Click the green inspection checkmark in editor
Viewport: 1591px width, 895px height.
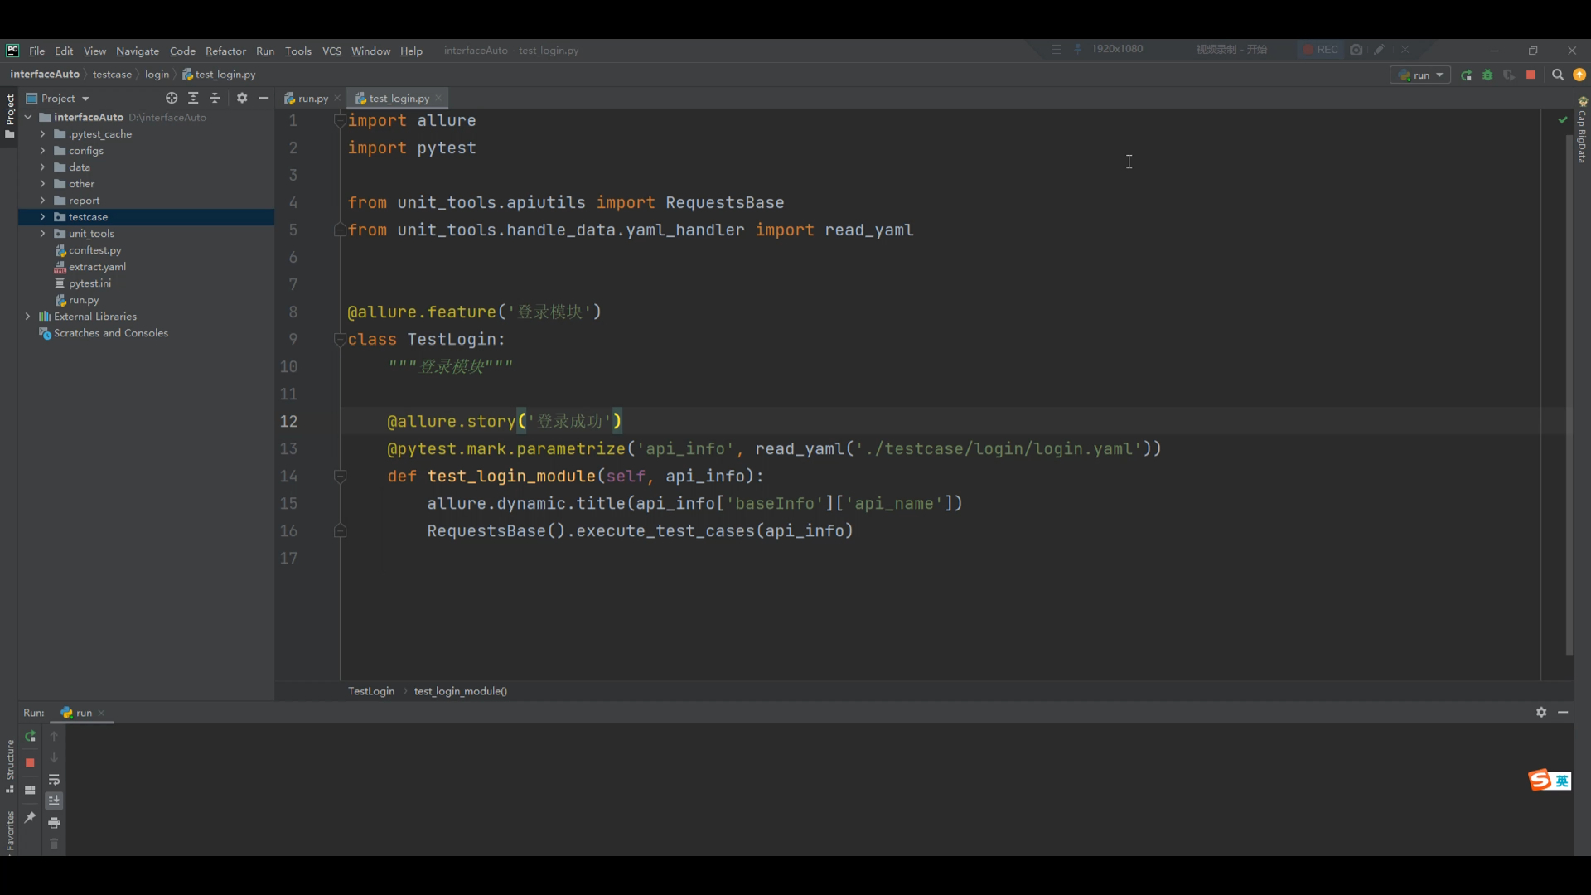1563,120
